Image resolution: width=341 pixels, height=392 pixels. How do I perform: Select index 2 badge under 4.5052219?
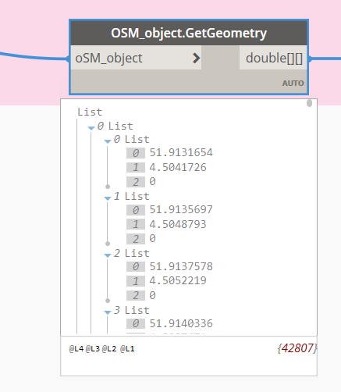pos(136,296)
